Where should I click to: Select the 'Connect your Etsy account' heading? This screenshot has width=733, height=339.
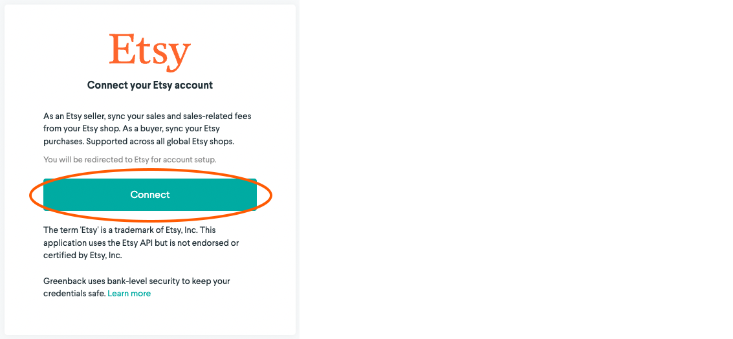150,85
